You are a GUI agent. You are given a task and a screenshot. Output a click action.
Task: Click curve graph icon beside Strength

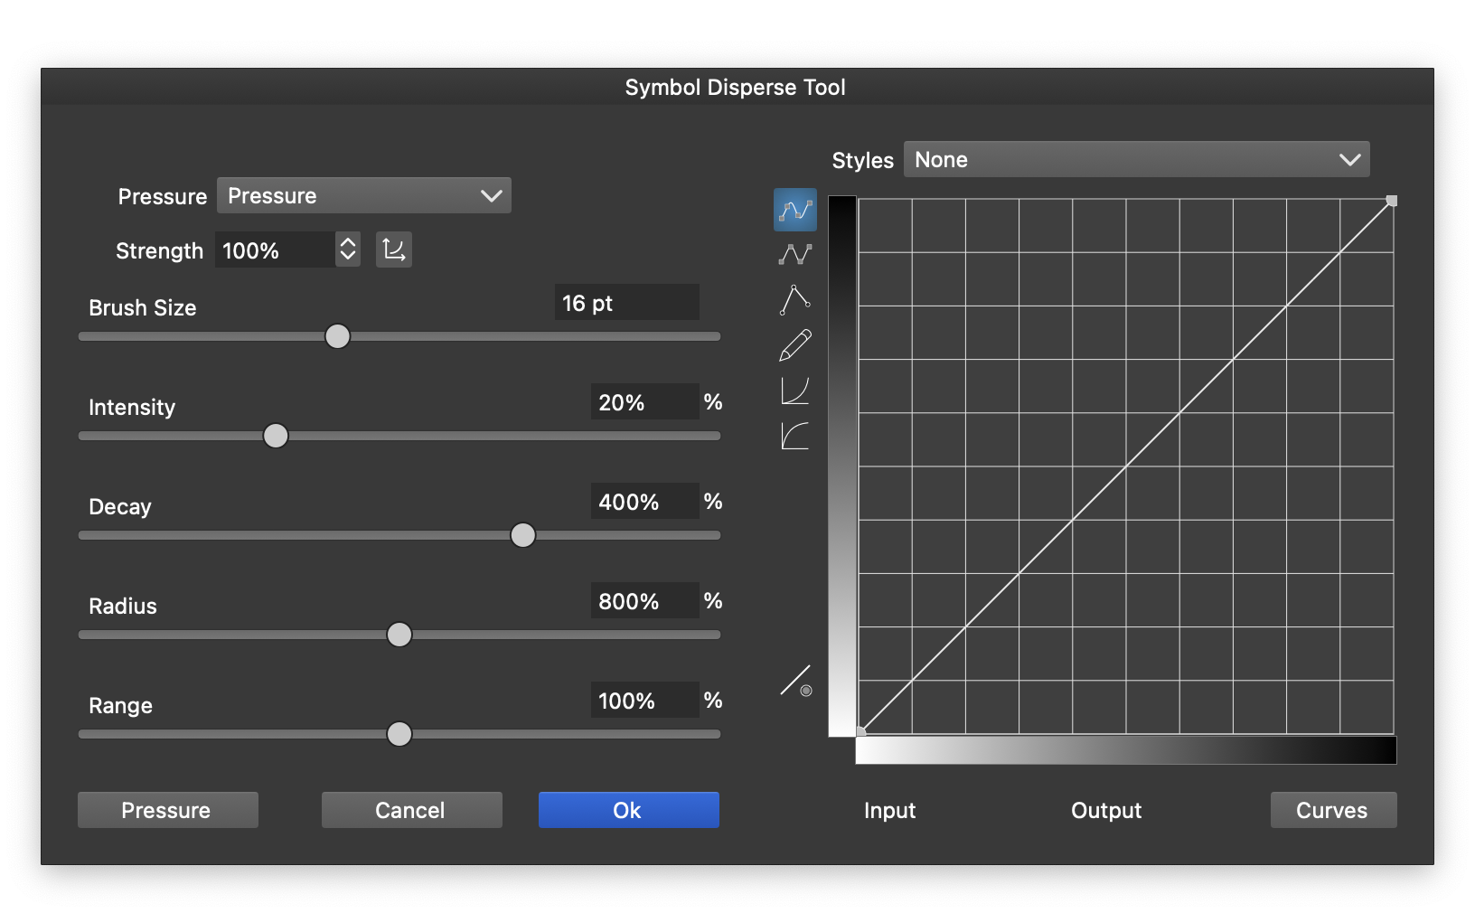394,249
